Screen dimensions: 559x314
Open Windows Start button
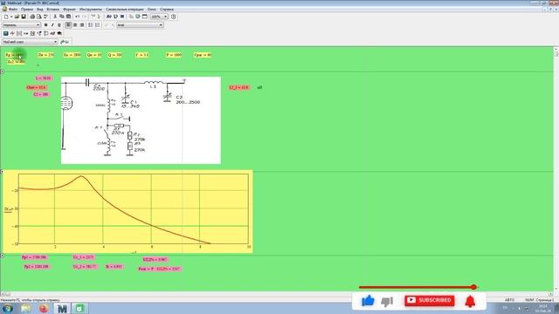tap(7, 308)
